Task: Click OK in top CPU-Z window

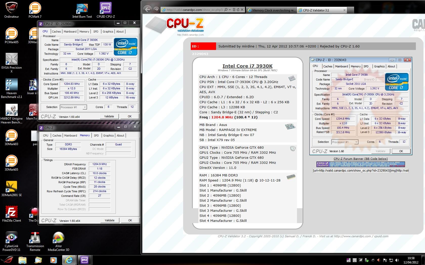Action: [x=130, y=116]
